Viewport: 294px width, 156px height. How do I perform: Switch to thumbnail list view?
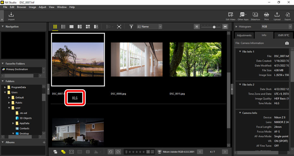(63, 27)
